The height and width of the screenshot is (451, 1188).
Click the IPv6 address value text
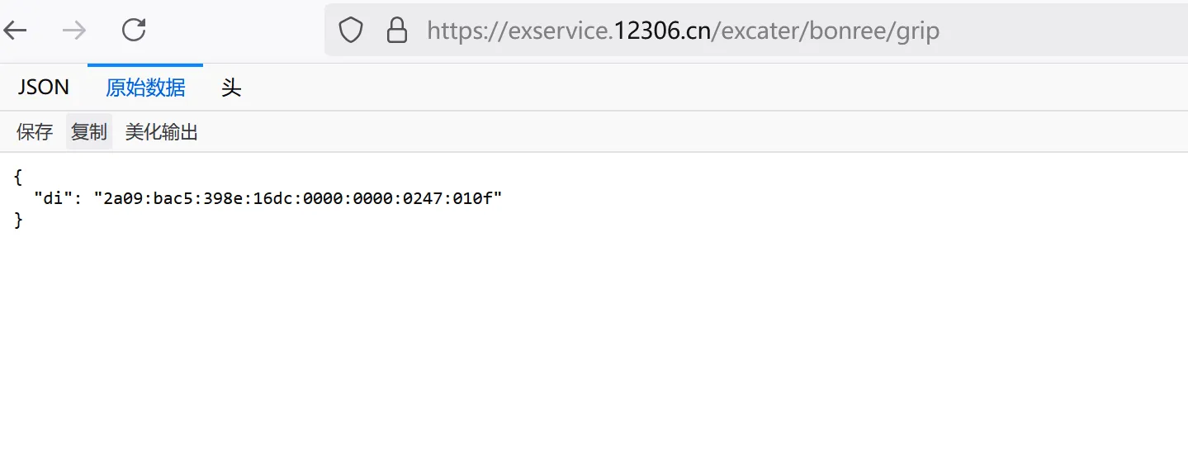[302, 198]
